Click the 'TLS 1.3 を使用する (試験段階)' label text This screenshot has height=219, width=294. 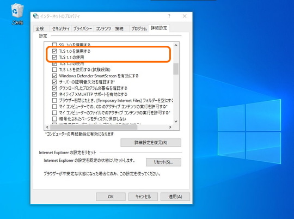point(85,70)
